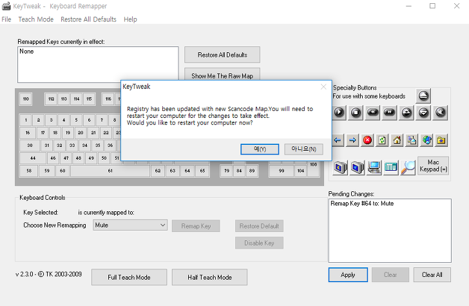The width and height of the screenshot is (469, 306).
Task: Select keyboard key 64
Action: 187,171
